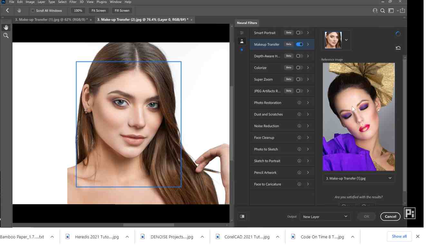Enable the Colorize filter toggle
Image resolution: width=440 pixels, height=247 pixels.
click(x=300, y=68)
